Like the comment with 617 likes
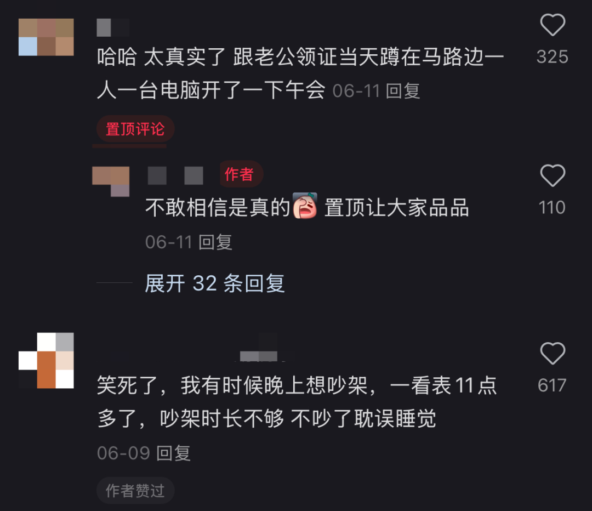 tap(553, 354)
